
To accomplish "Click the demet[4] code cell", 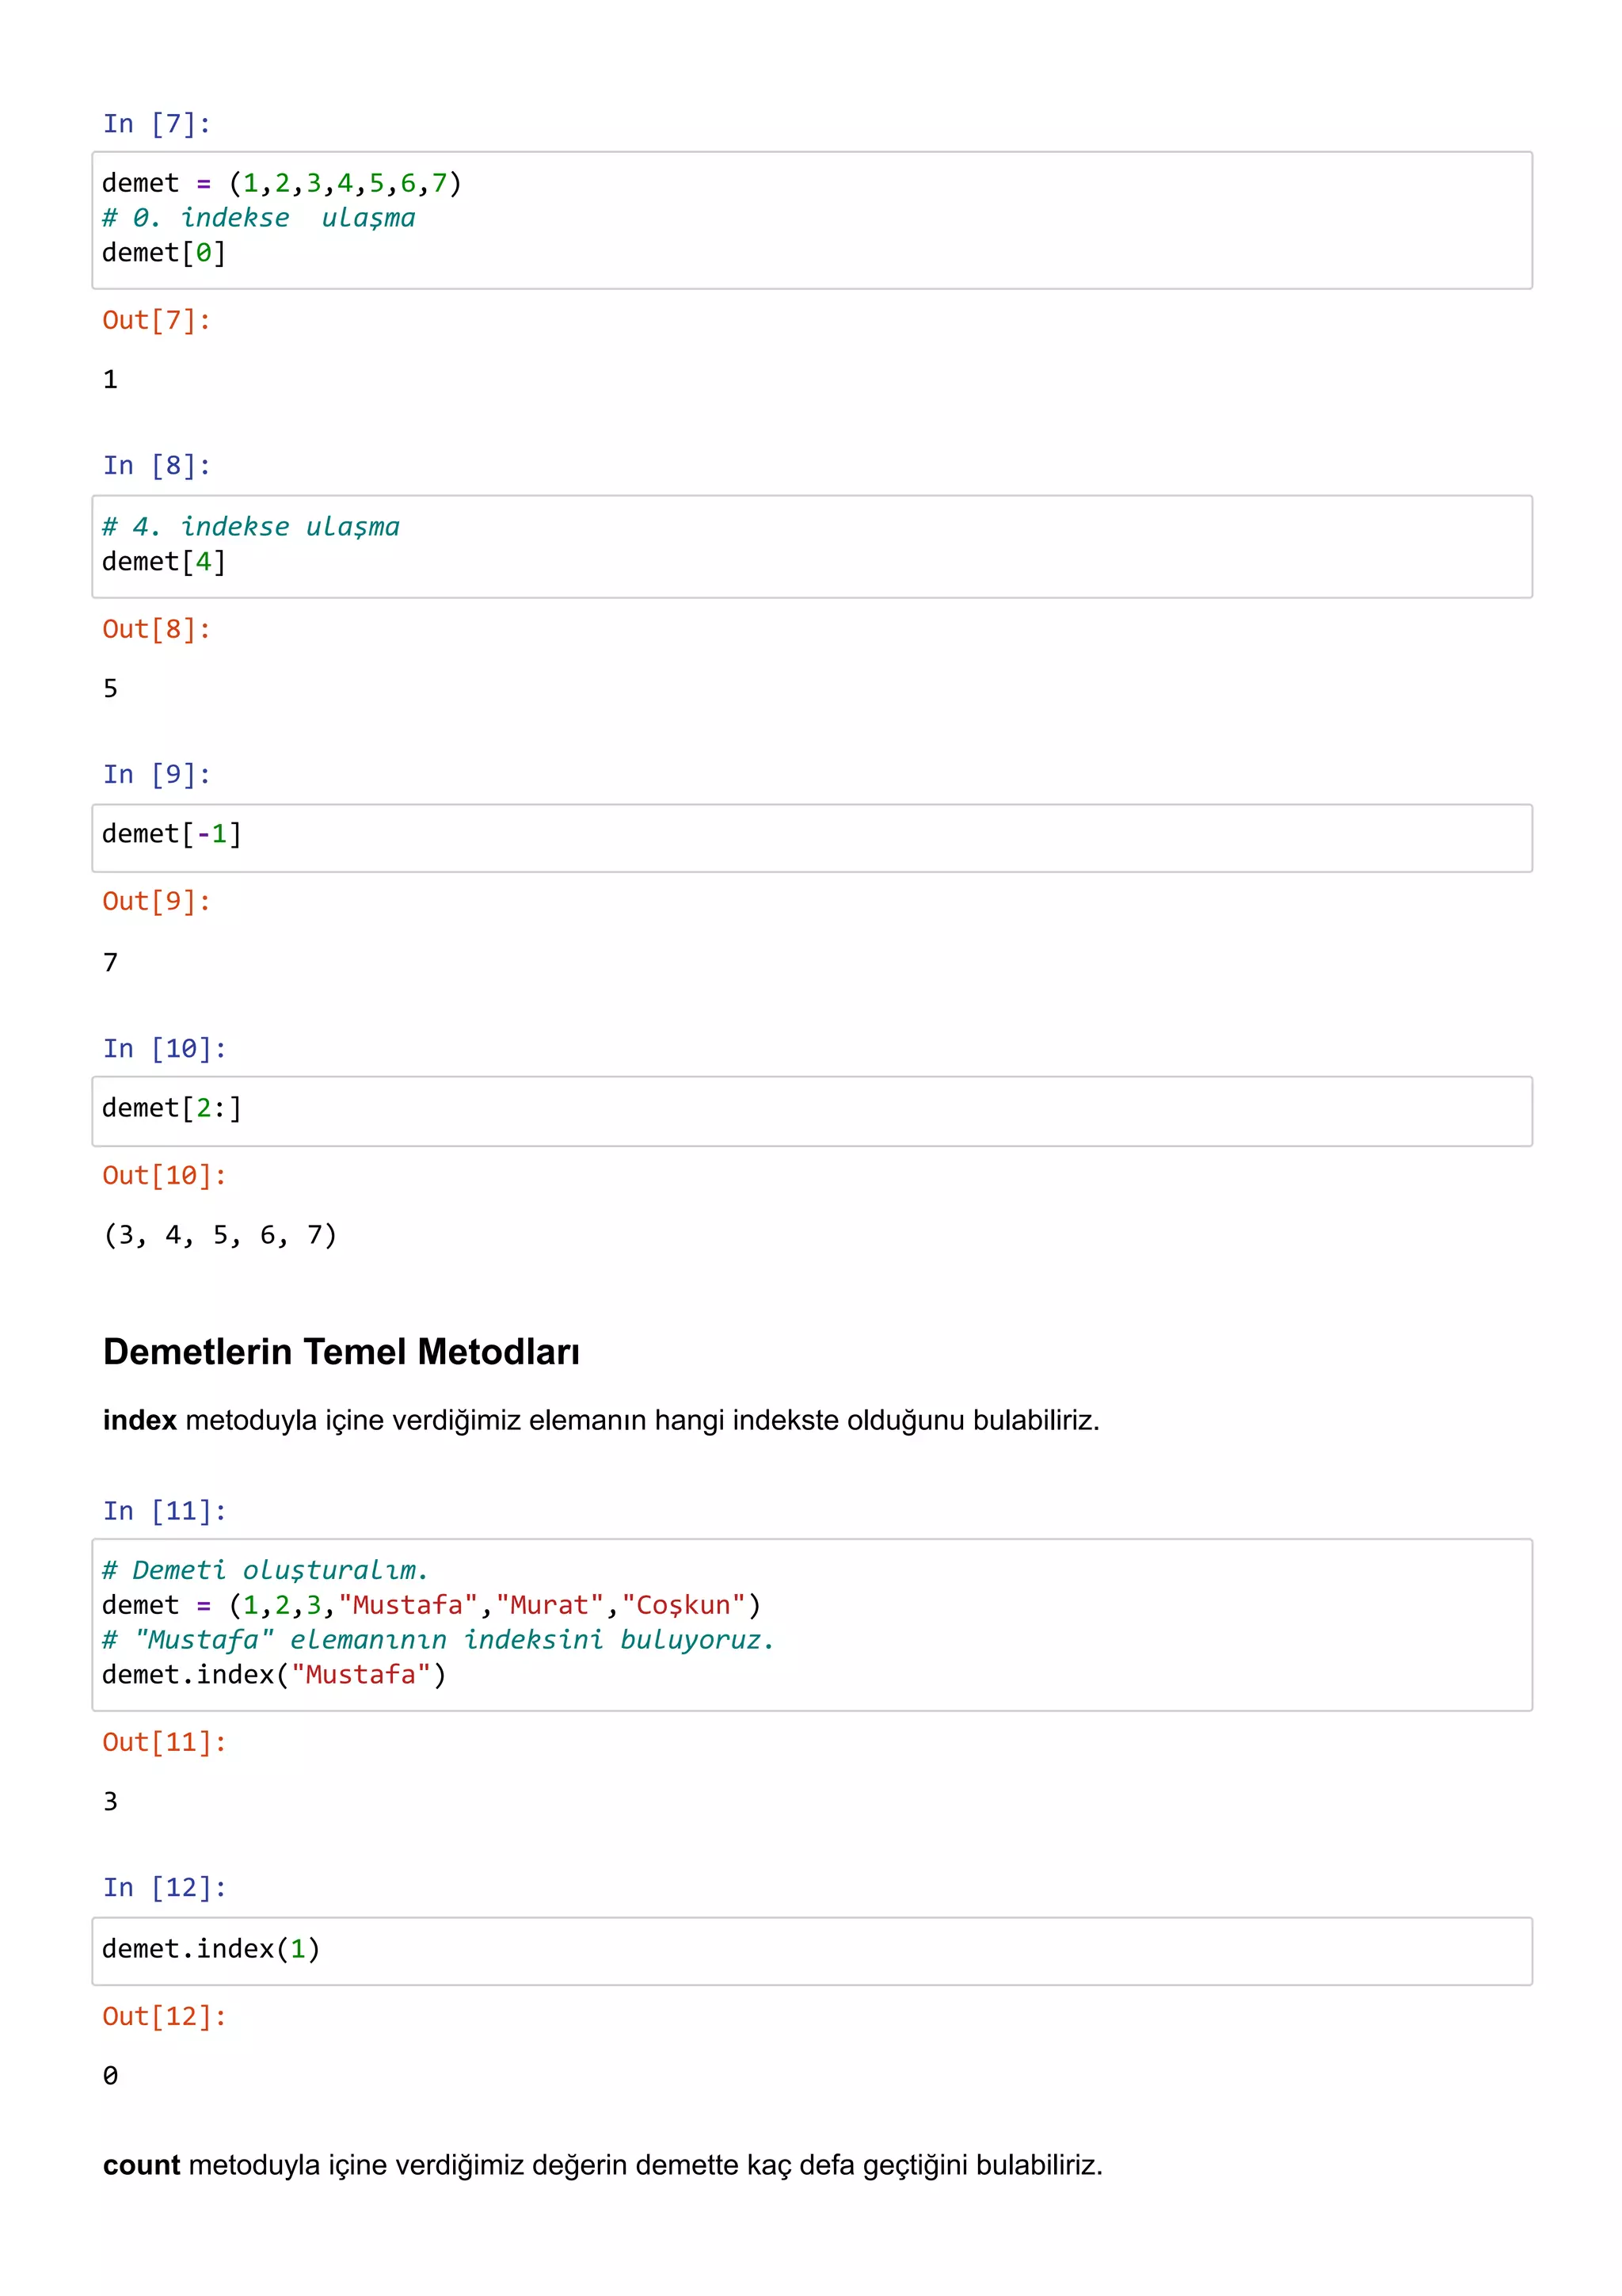I will point(812,546).
